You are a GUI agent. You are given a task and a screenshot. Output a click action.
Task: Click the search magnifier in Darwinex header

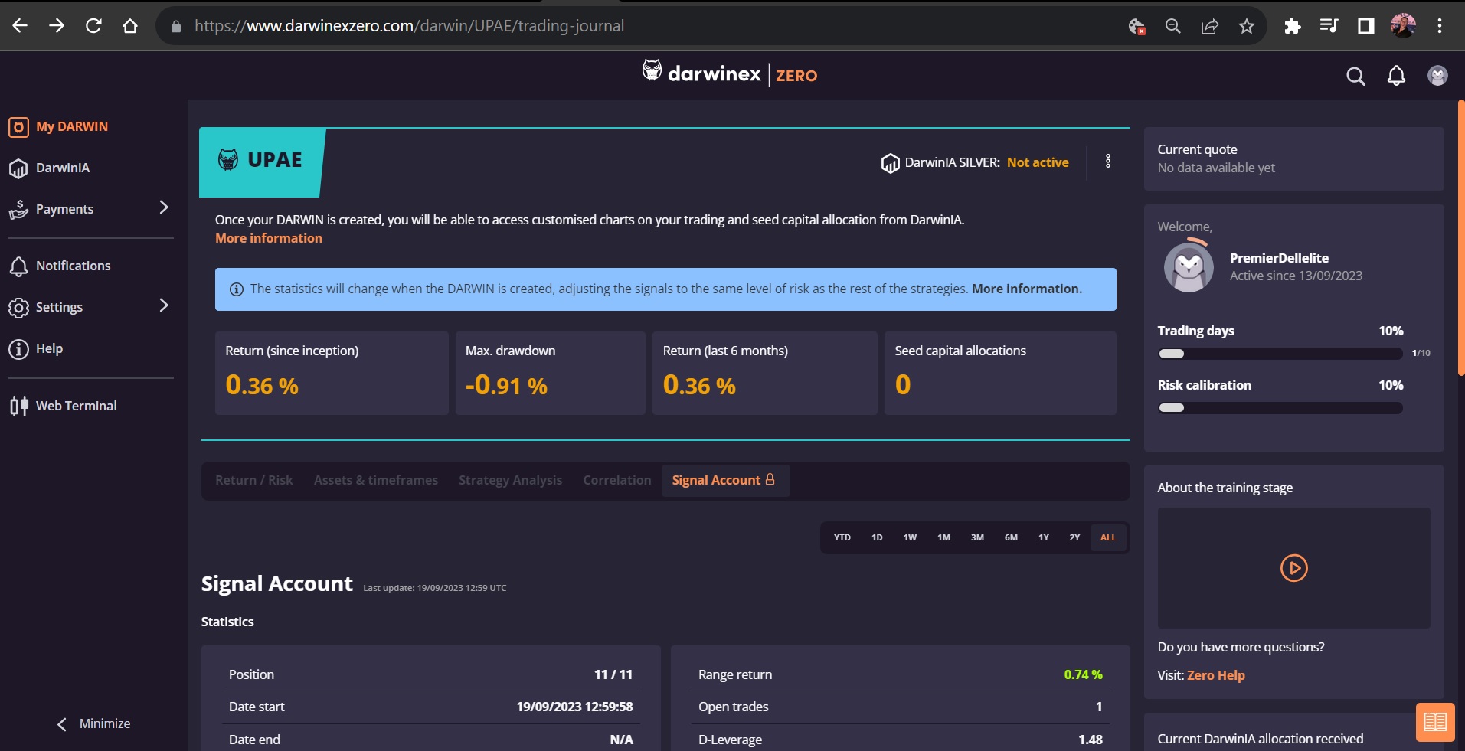1355,76
